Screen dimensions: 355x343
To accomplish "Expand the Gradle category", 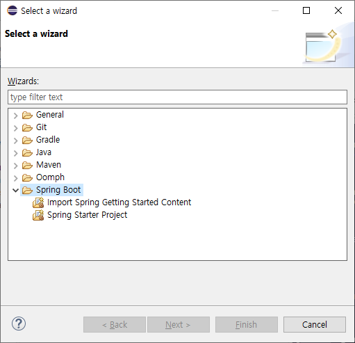I will [x=15, y=141].
